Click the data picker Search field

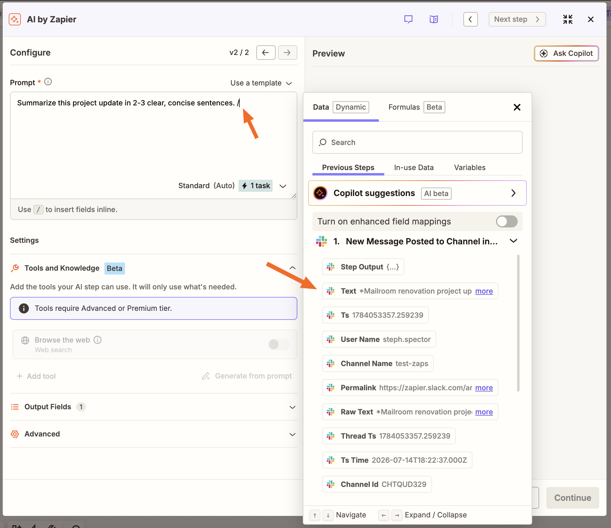(417, 142)
